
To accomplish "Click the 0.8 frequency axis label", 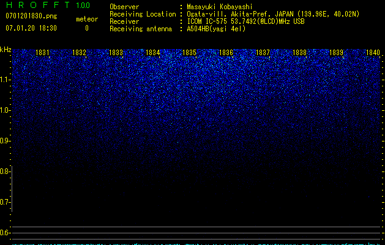I will coord(5,171).
